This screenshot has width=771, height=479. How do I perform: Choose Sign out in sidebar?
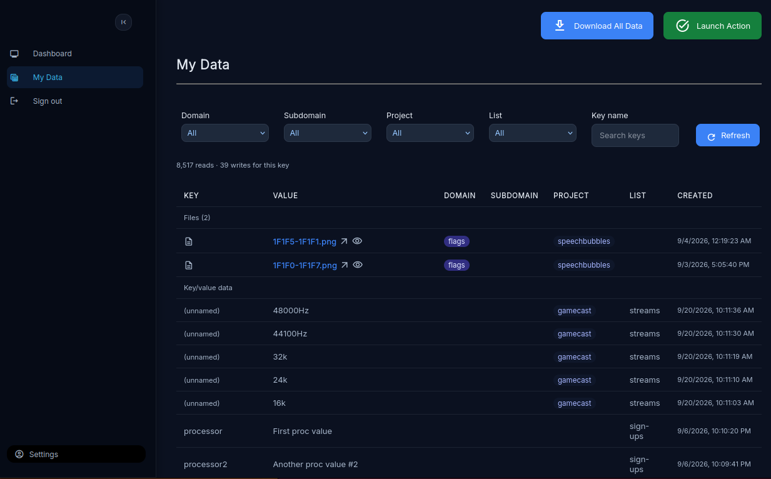tap(75, 101)
